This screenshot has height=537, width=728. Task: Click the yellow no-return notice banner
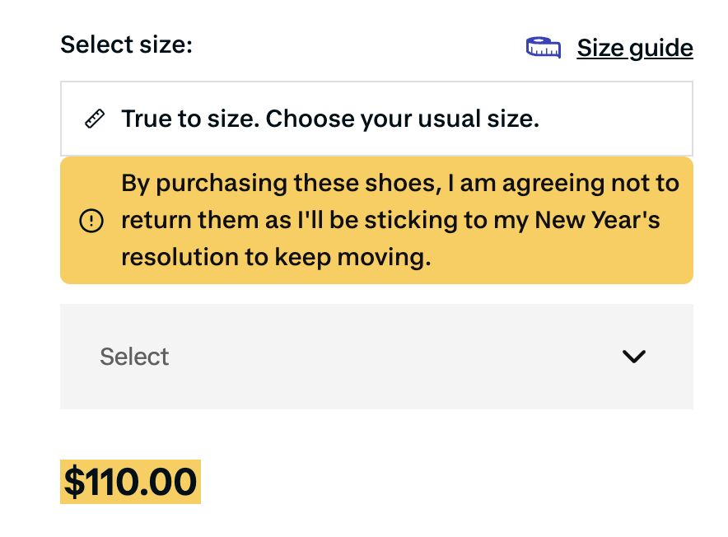click(376, 221)
